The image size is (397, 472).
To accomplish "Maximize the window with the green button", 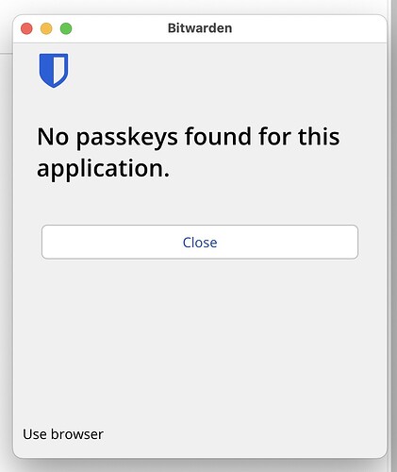I will (66, 28).
